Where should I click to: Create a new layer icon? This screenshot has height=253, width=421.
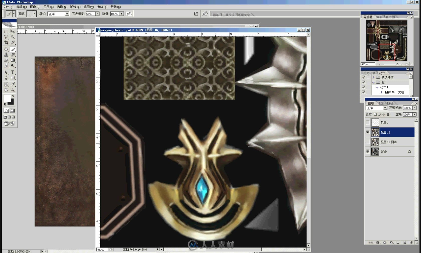click(x=404, y=242)
